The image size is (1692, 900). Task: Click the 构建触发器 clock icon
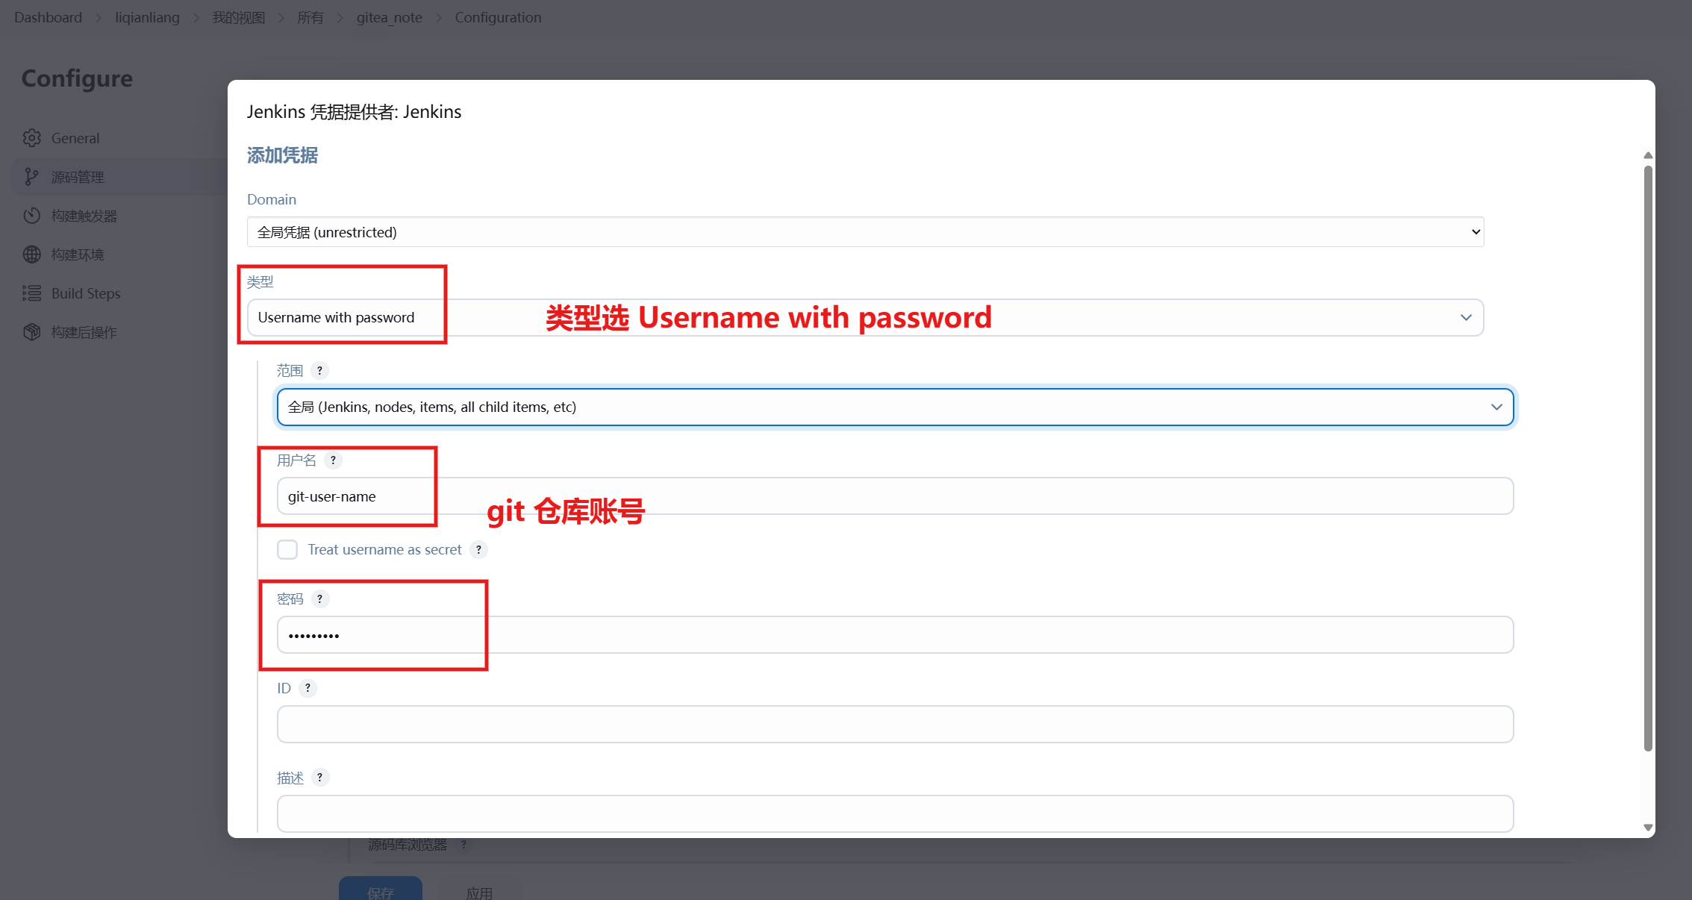pyautogui.click(x=31, y=216)
